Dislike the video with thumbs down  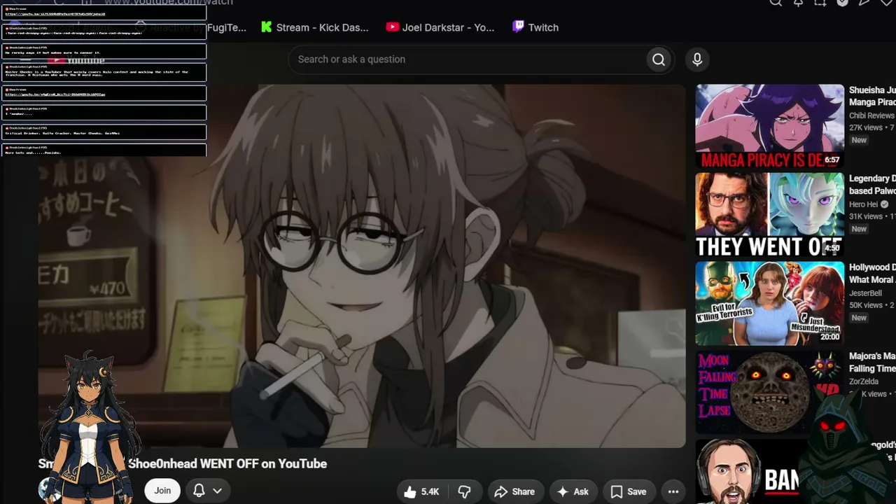click(x=464, y=491)
